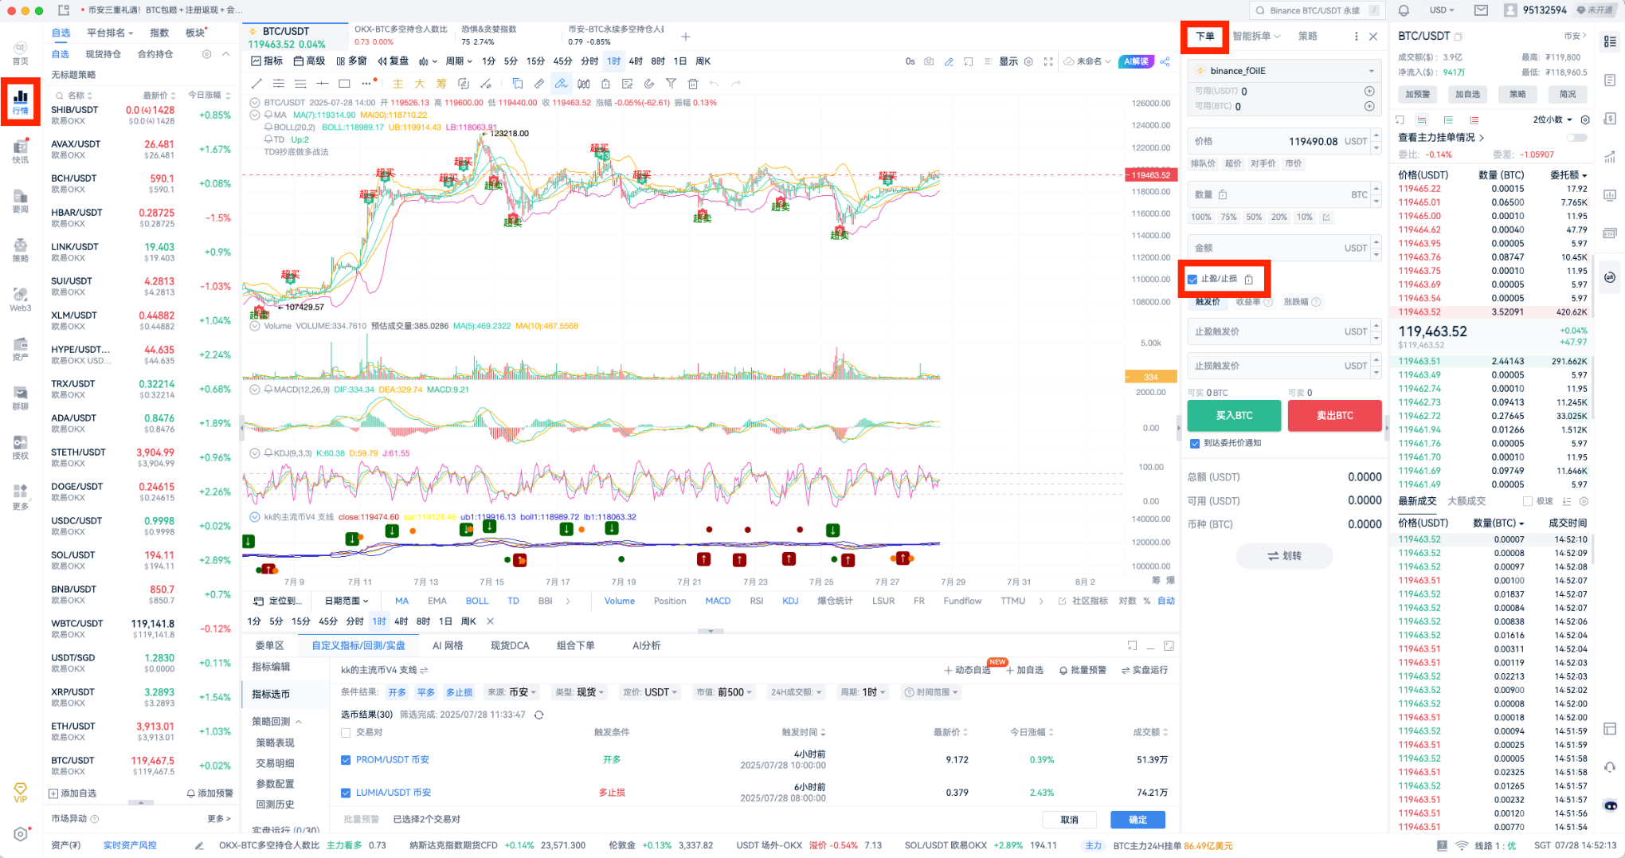Click the red 卖出BTC button
Screen dimensions: 1625x858
[x=1334, y=415]
